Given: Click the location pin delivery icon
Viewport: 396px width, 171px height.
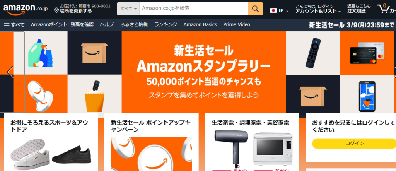Looking at the screenshot, I should coord(56,10).
